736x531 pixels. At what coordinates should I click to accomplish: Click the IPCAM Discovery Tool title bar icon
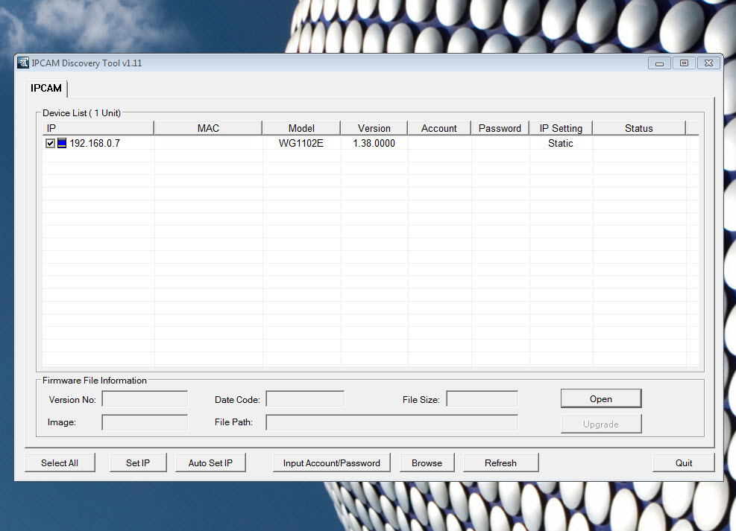22,63
